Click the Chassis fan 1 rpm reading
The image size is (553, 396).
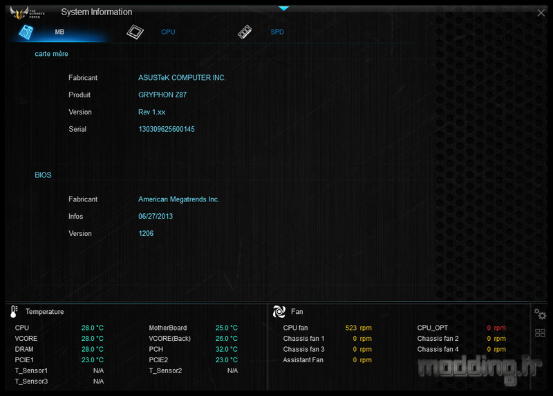tap(362, 339)
